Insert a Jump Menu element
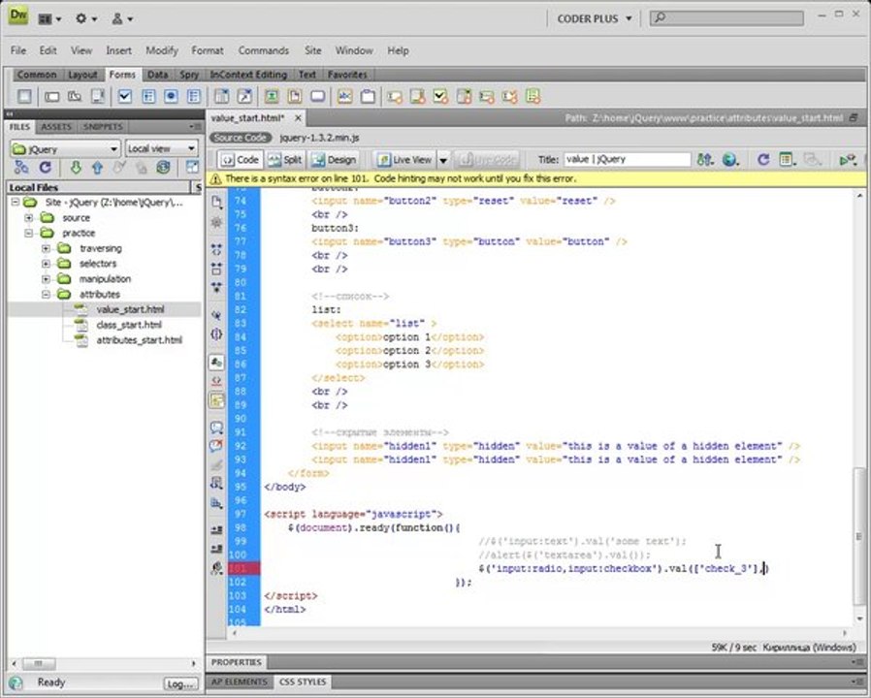This screenshot has width=871, height=698. [244, 97]
